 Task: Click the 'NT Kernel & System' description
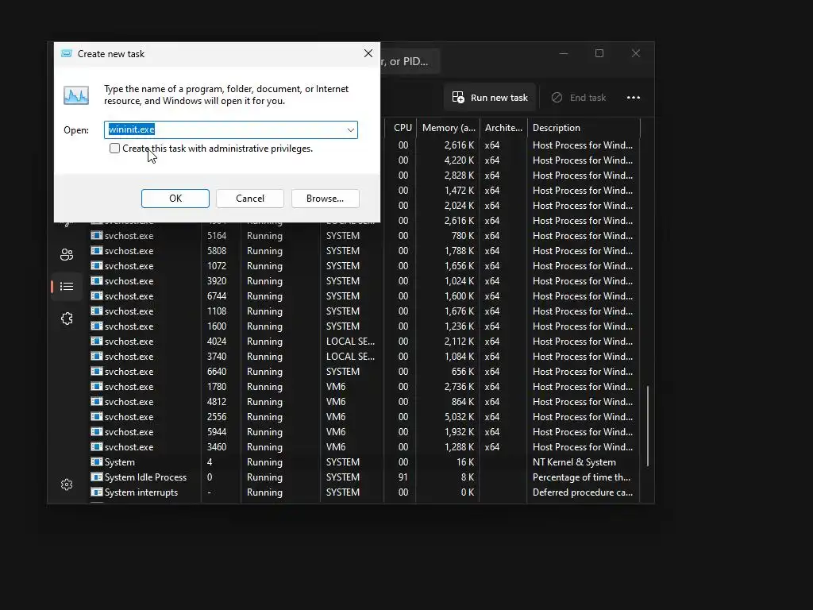click(x=574, y=462)
